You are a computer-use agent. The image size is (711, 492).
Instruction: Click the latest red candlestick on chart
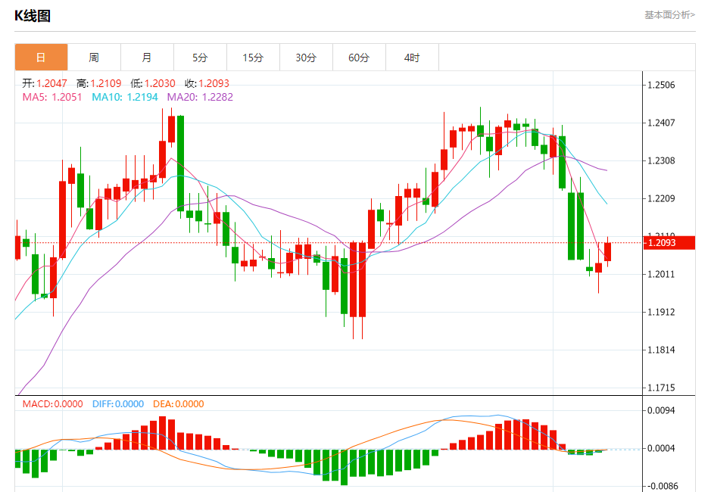point(607,251)
